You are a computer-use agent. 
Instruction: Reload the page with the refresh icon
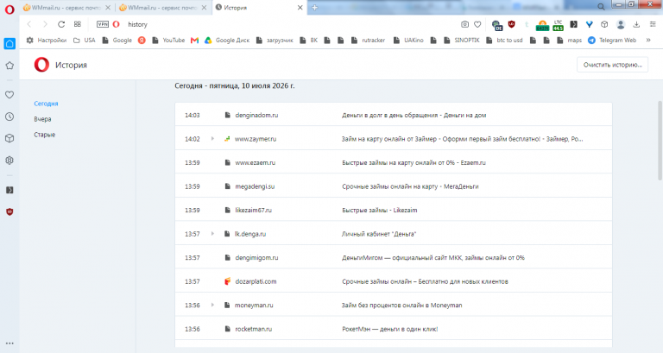pyautogui.click(x=61, y=24)
